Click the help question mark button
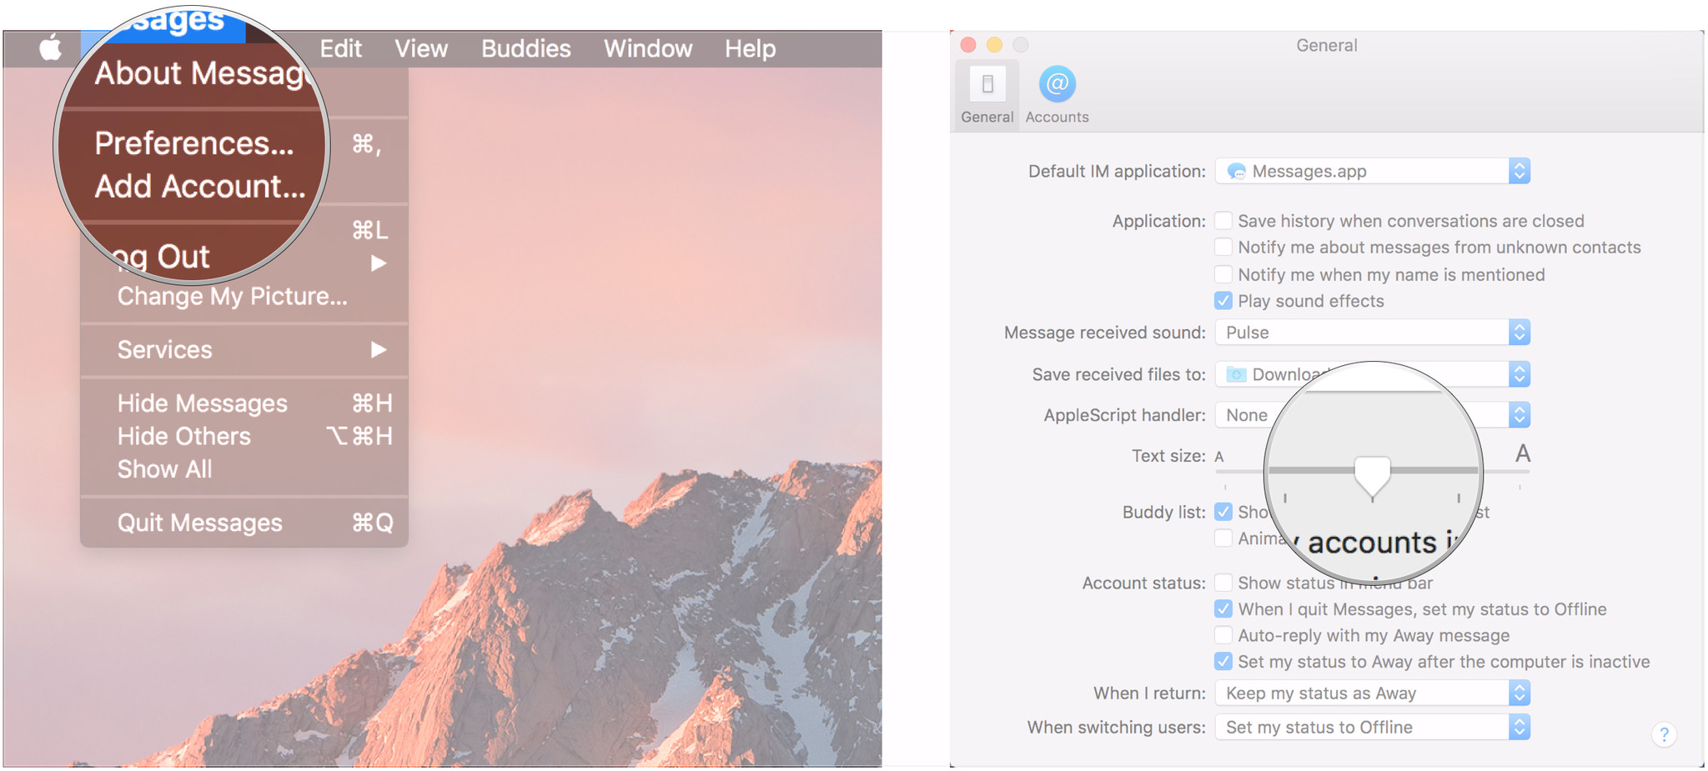Image resolution: width=1708 pixels, height=771 pixels. click(1664, 734)
